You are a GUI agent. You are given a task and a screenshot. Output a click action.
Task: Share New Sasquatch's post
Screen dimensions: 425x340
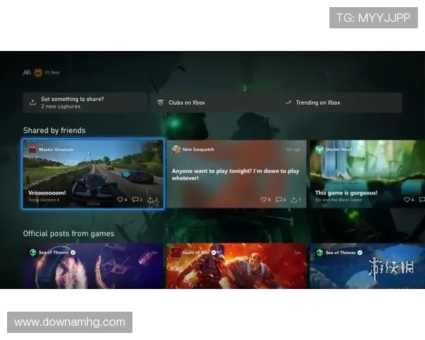tap(294, 200)
